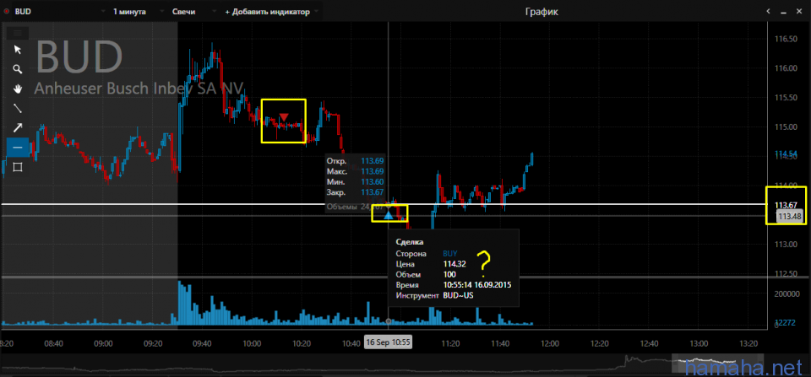811x377 pixels.
Task: Click the 114.32 price in trade tooltip
Action: click(x=454, y=264)
